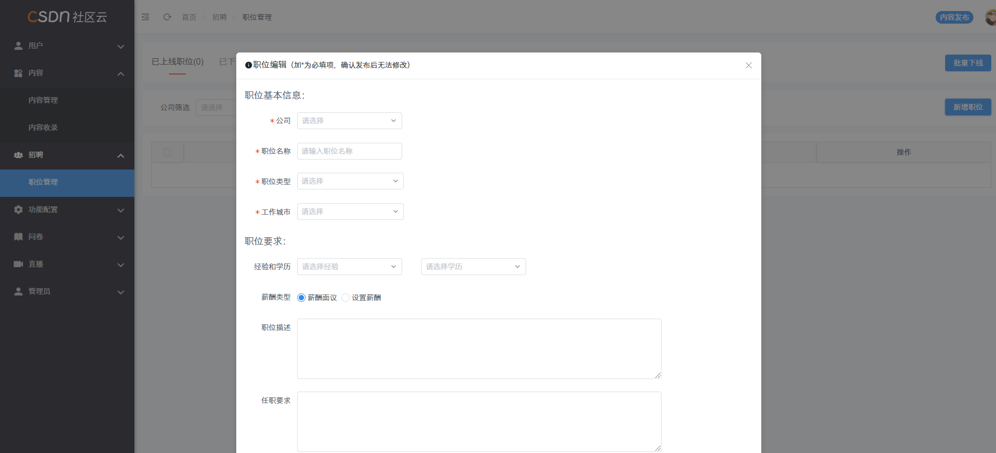Click the sidebar collapse hamburger icon

(145, 17)
